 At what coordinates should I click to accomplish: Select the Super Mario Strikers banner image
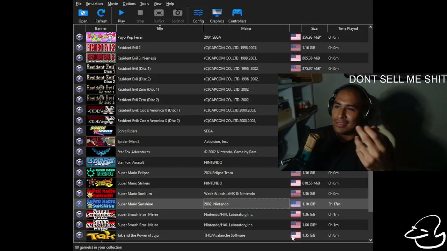coord(101,183)
